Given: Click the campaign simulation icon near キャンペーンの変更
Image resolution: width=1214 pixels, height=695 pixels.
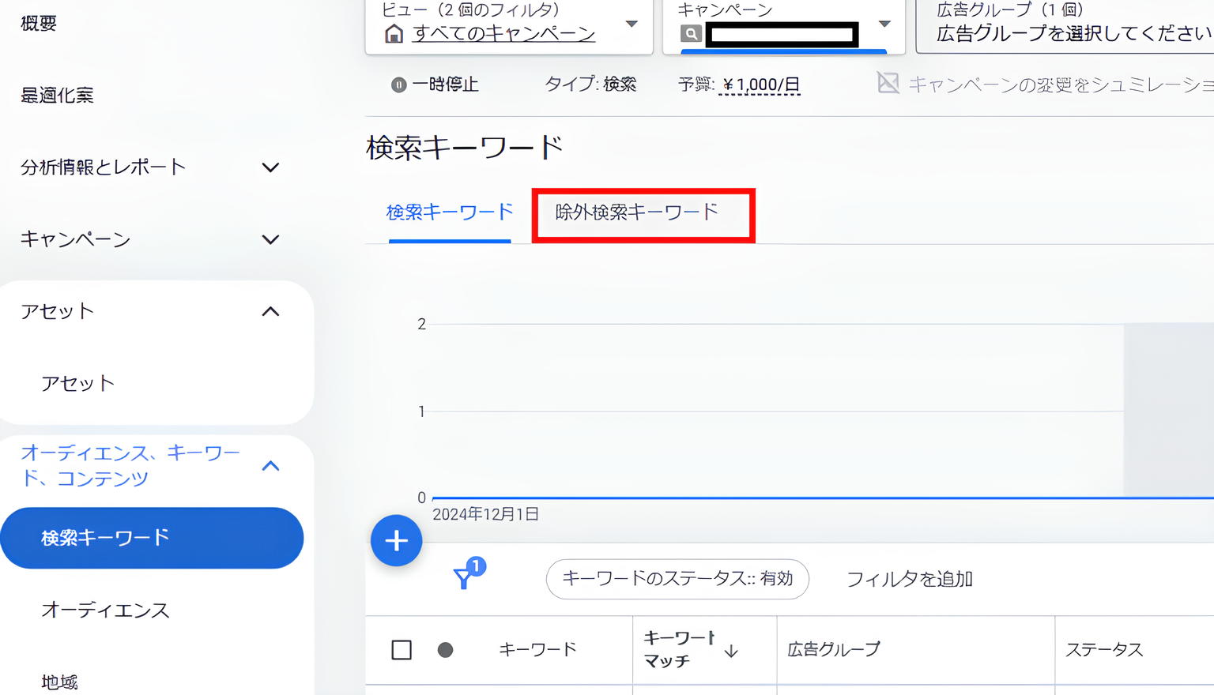Looking at the screenshot, I should click(x=888, y=81).
